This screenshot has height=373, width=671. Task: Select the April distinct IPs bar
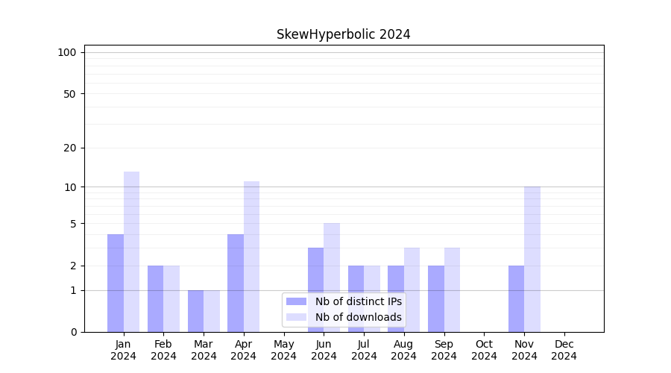coord(236,283)
